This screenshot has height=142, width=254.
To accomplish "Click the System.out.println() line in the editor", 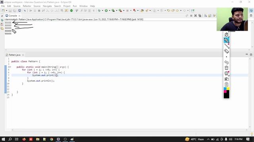I will (40, 81).
